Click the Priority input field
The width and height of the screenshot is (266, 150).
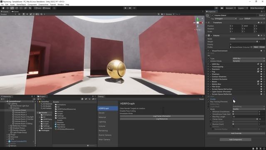pos(247,45)
